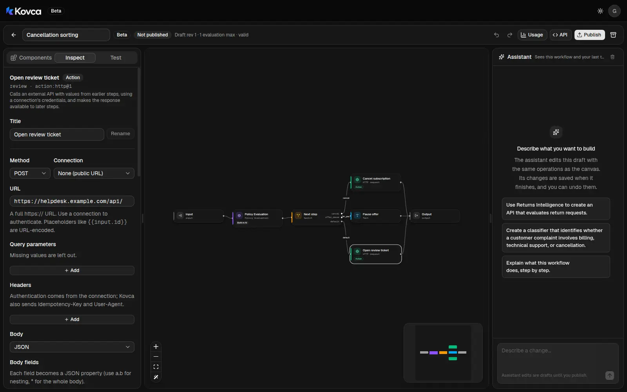The height and width of the screenshot is (392, 627).
Task: Select the Output node
Action: point(435,216)
